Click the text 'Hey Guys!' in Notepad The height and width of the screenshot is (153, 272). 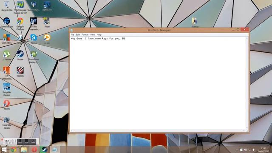[x=77, y=39]
